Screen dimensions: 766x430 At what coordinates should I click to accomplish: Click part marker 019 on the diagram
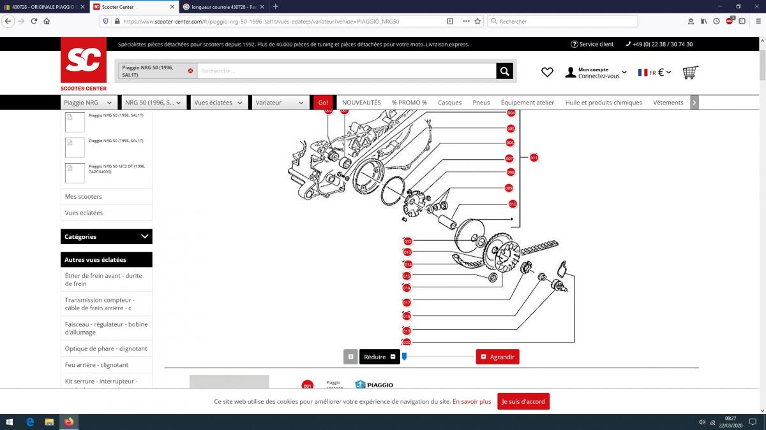(x=407, y=331)
